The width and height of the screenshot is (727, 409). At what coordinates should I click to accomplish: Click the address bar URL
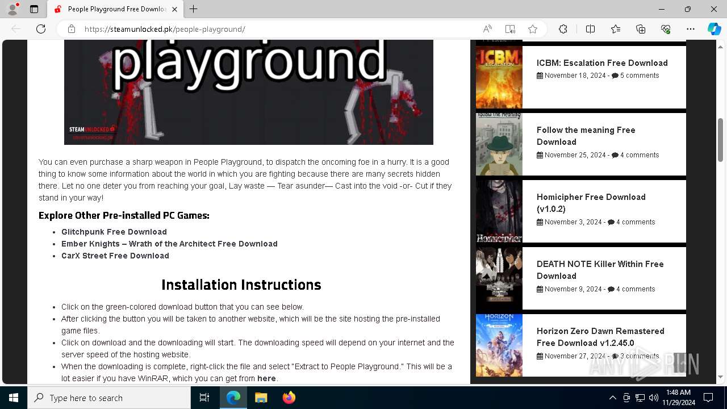[x=165, y=29]
